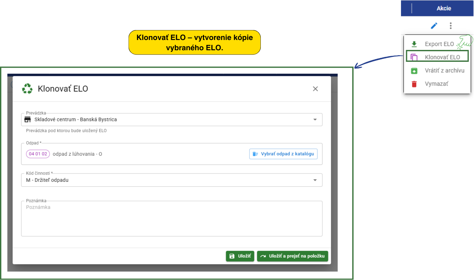Expand the Kód činnosti dropdown arrow

click(315, 180)
